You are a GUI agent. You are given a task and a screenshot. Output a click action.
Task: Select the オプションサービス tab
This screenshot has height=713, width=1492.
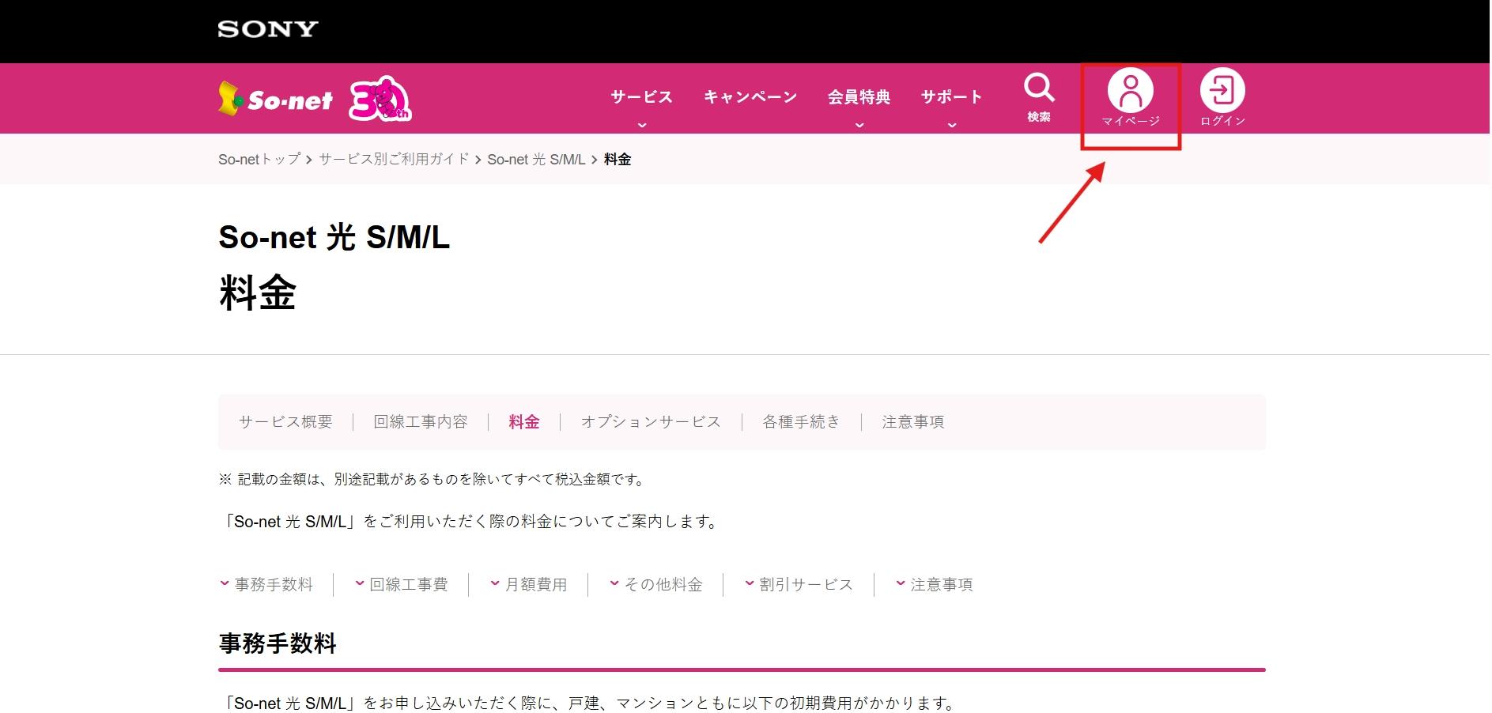click(x=651, y=422)
